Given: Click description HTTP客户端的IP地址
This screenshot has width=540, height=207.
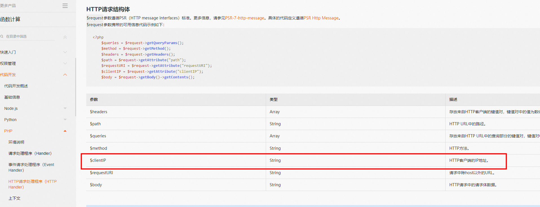Looking at the screenshot, I should (469, 160).
